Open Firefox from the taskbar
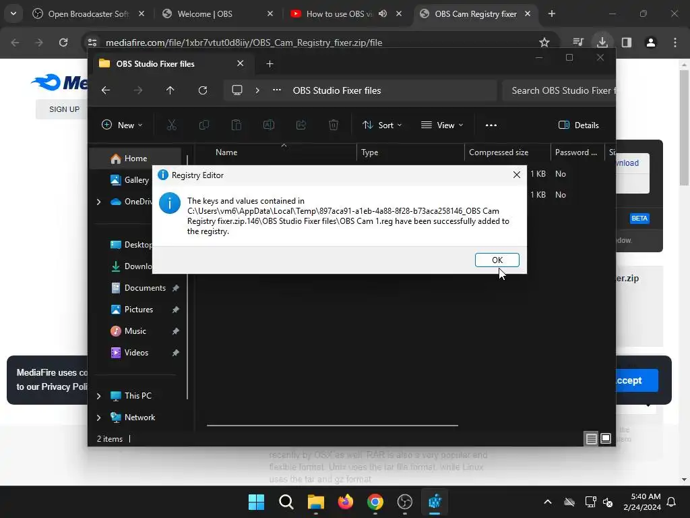This screenshot has width=690, height=518. 346,502
